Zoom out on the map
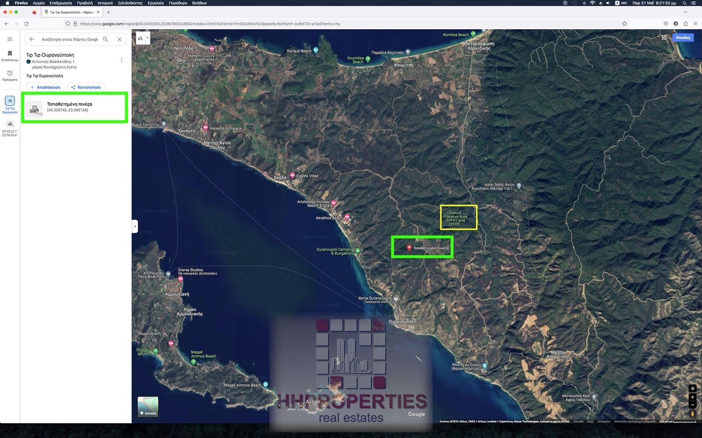Viewport: 702px width, 438px height. coord(692,405)
